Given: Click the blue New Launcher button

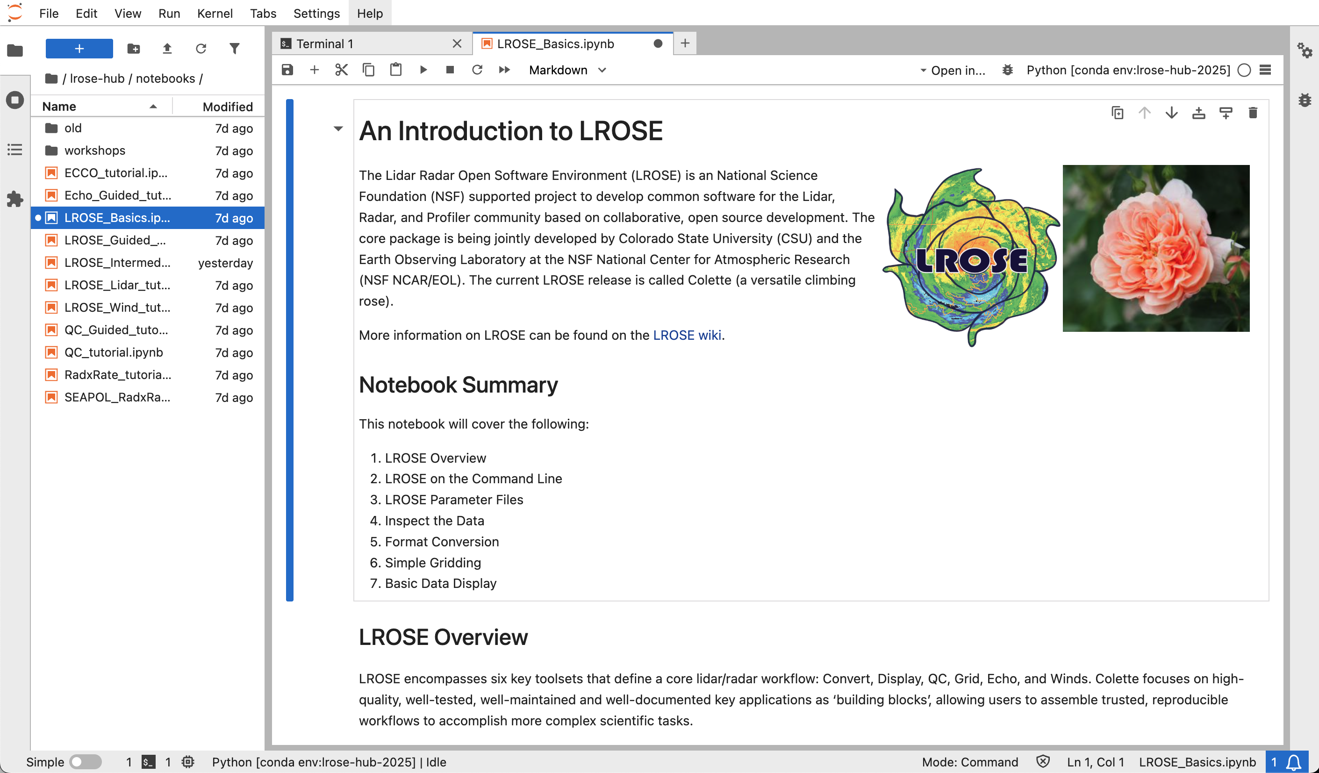Looking at the screenshot, I should pos(79,49).
